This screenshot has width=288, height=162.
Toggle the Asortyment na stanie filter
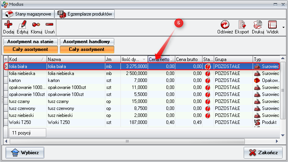point(31,42)
